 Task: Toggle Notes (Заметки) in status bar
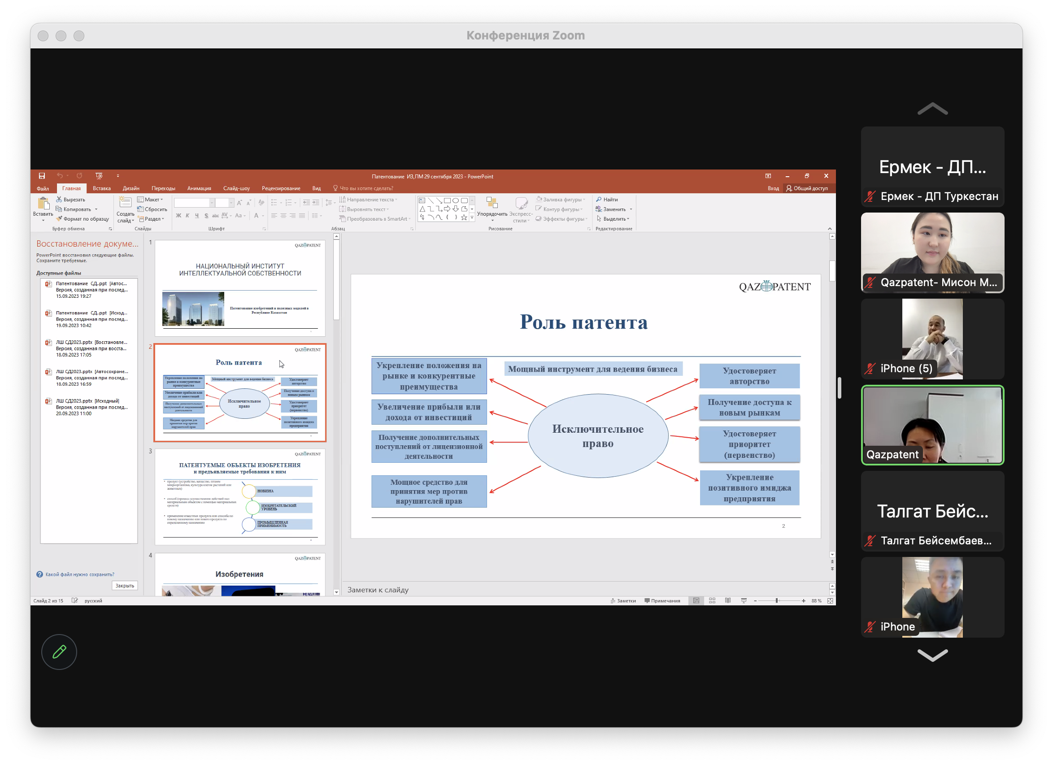click(x=623, y=601)
